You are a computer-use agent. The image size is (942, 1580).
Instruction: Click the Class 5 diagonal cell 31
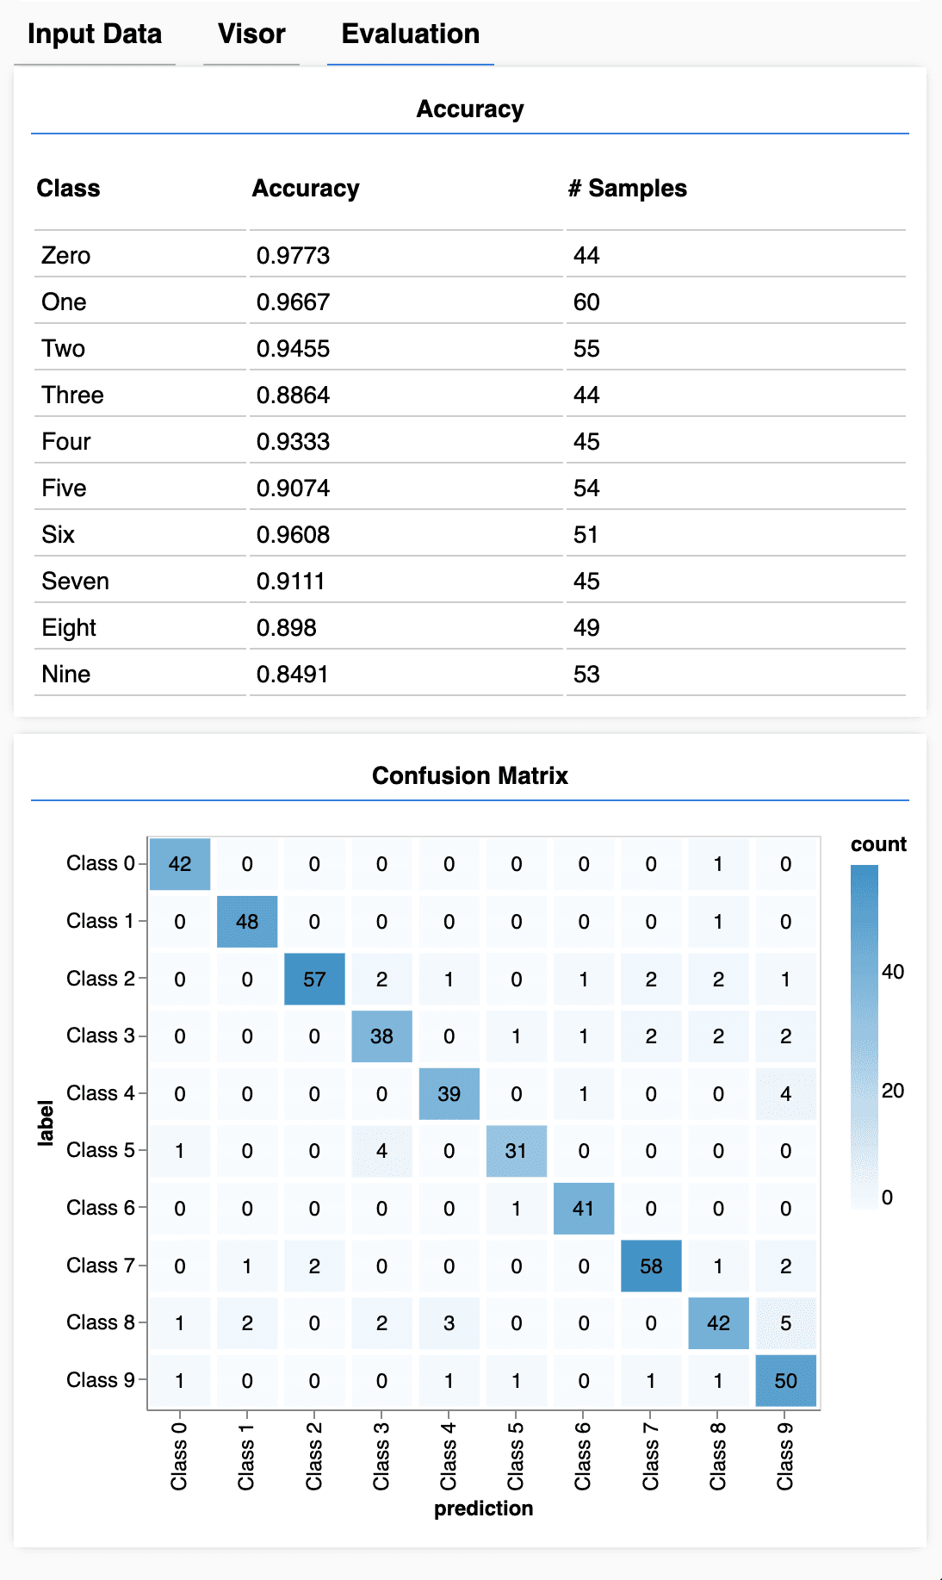(x=516, y=1151)
